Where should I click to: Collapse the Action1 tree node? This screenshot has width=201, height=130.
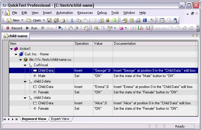click(x=11, y=49)
